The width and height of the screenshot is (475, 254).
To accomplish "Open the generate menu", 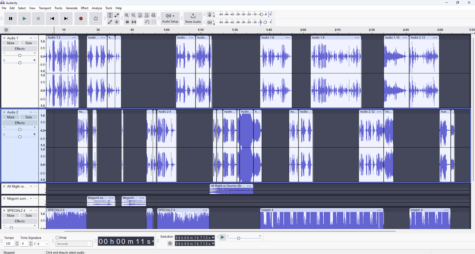I will (72, 8).
